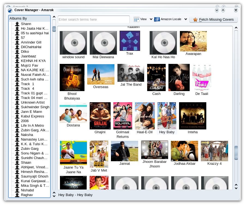This screenshot has width=245, height=205.
Task: Click the artist list scrollbar handle
Action: point(54,29)
